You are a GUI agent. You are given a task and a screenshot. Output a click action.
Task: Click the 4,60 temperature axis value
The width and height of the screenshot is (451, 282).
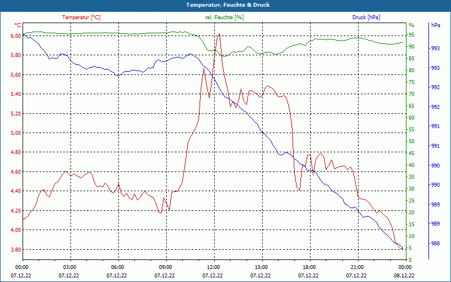(16, 172)
